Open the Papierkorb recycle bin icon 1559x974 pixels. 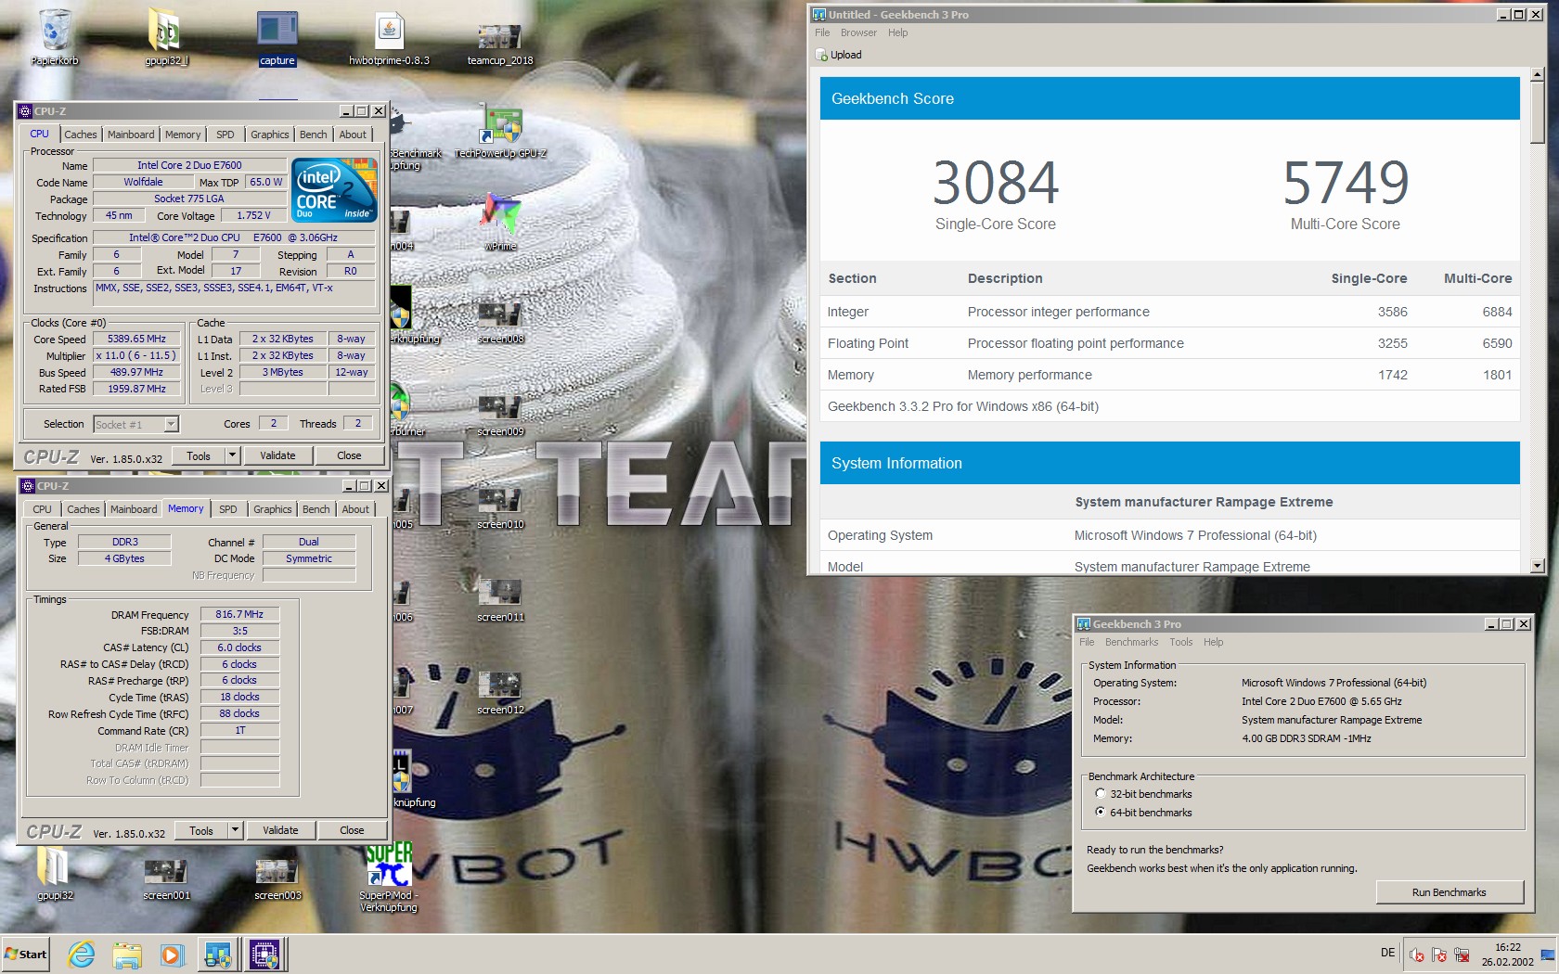(x=55, y=37)
